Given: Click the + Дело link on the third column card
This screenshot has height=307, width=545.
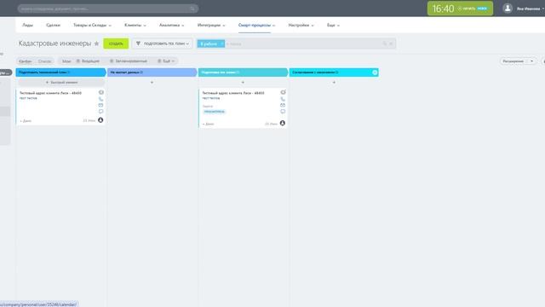Looking at the screenshot, I should (208, 124).
